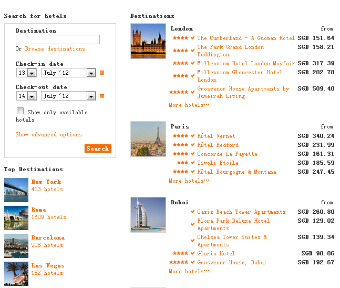Open the check-out date calendar icon
The height and width of the screenshot is (288, 340).
tap(102, 96)
